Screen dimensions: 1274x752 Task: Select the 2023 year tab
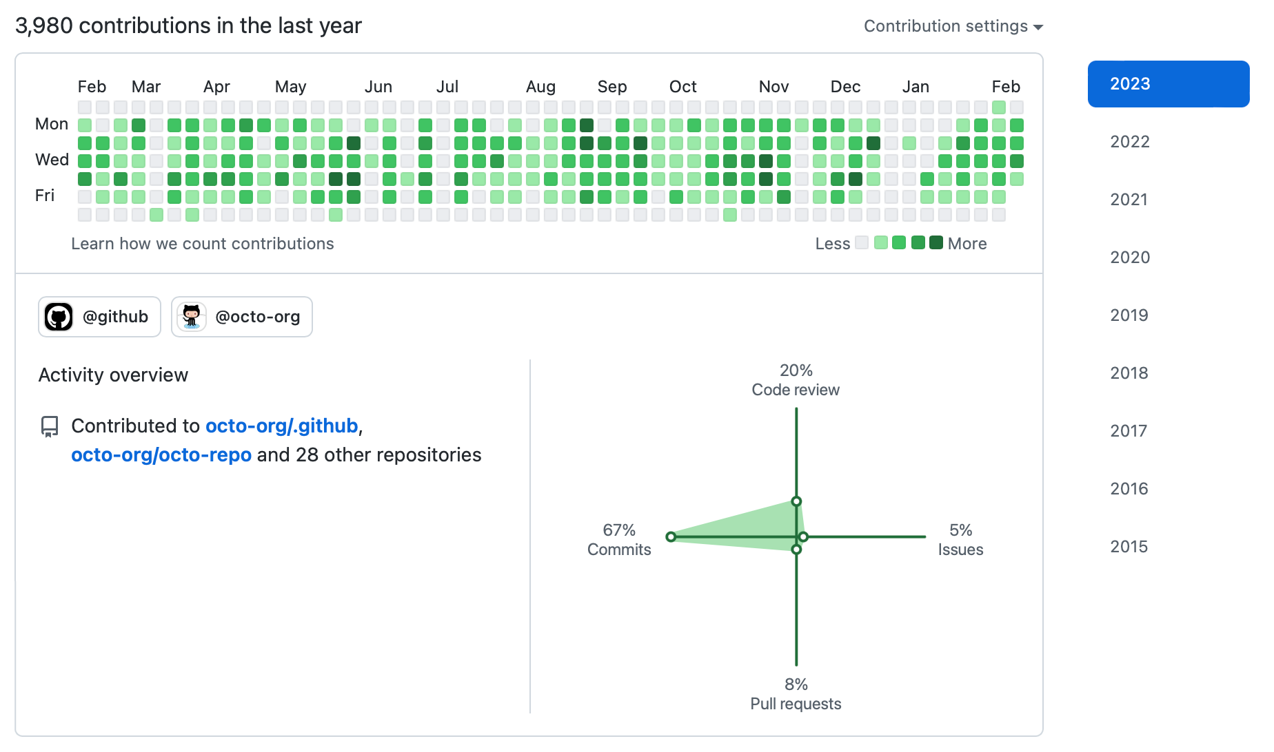(x=1168, y=83)
